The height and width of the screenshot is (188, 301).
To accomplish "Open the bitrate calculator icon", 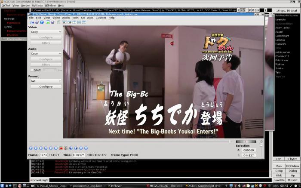I will pos(58,22).
